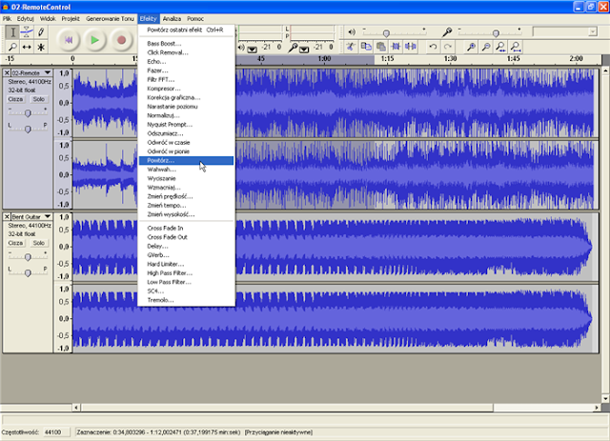Select the Draw pencil tool
Viewport: 610px width, 441px height.
coord(40,32)
